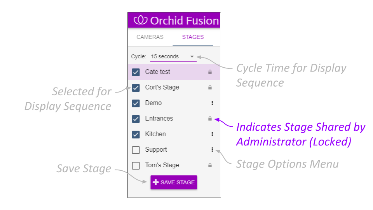The width and height of the screenshot is (373, 210).
Task: Switch to the Cameras tab
Action: pyautogui.click(x=150, y=37)
